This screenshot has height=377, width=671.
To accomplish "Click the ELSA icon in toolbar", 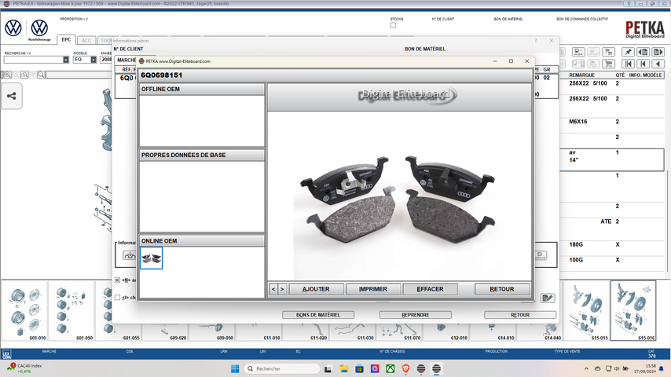I will 578,52.
